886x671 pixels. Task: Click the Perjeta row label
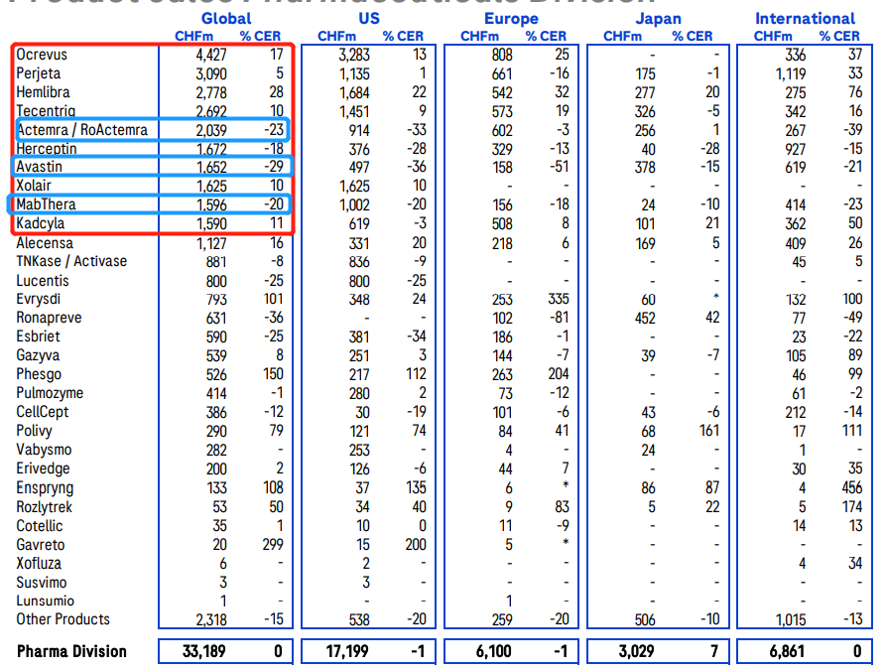click(x=38, y=73)
